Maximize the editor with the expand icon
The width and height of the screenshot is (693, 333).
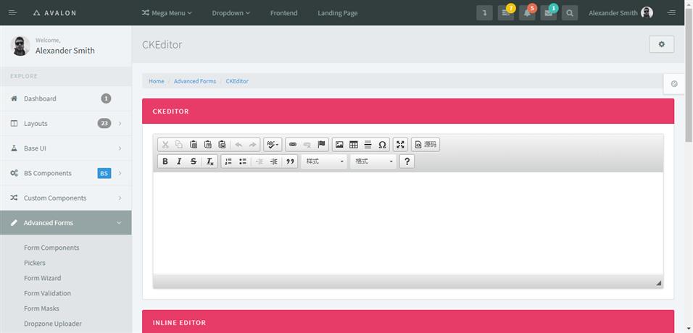400,144
